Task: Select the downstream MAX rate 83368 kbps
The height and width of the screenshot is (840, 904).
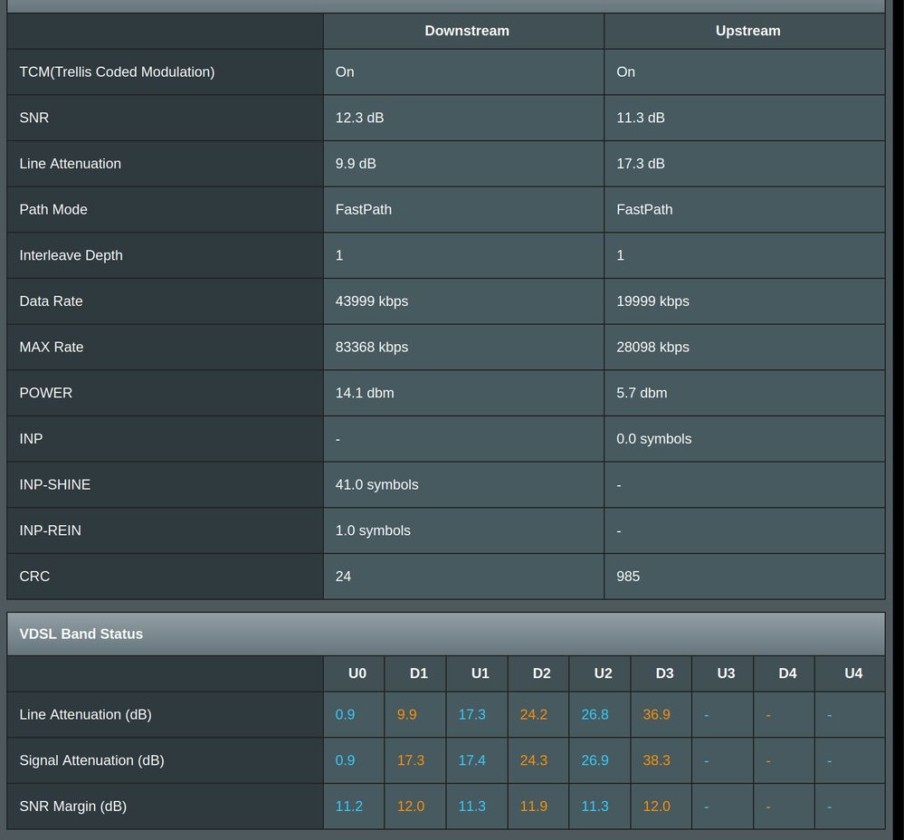Action: pos(371,348)
